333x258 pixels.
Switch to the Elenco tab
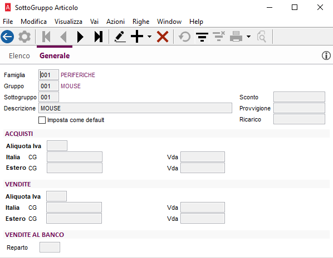point(19,55)
